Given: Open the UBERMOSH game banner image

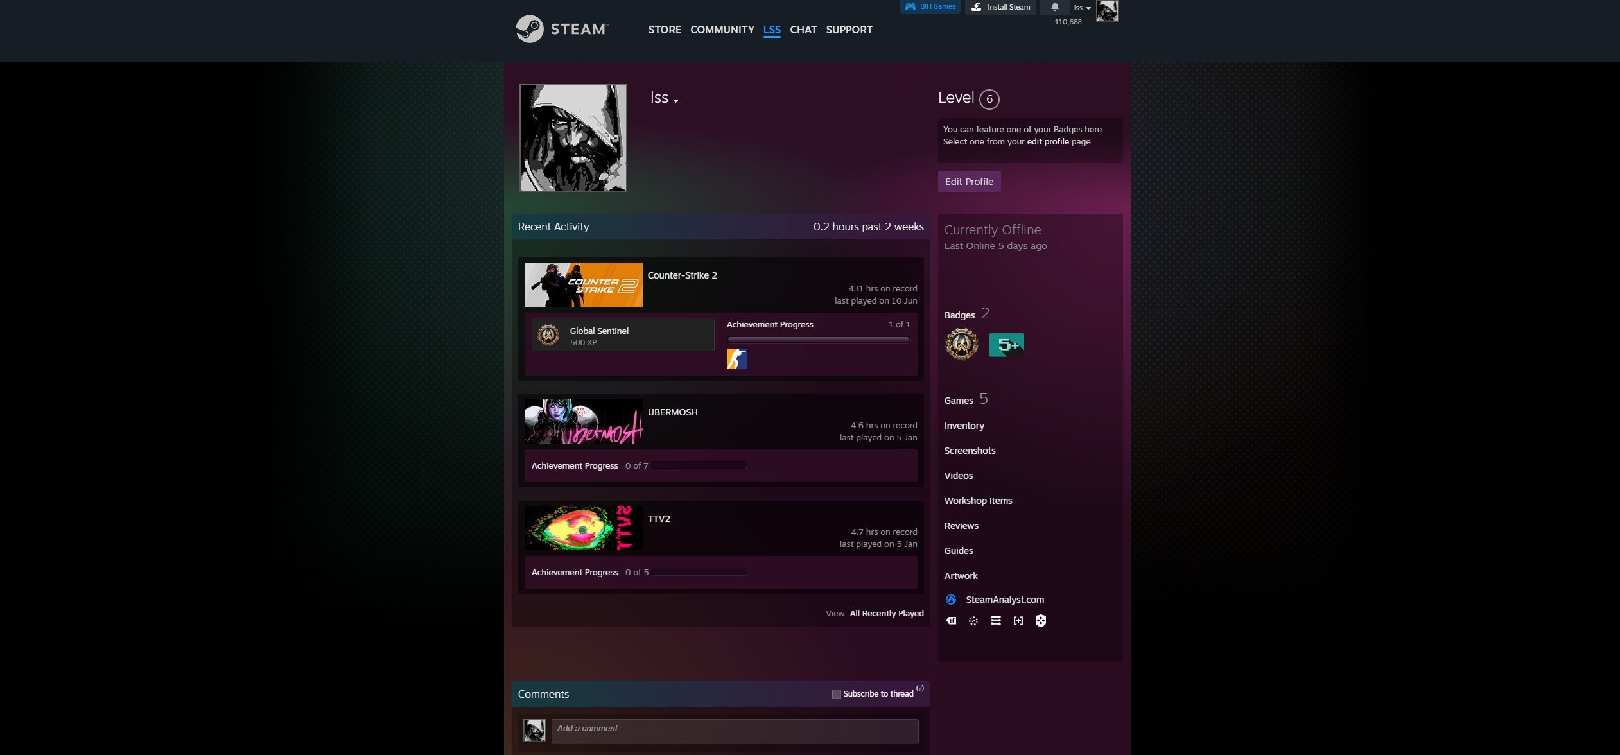Looking at the screenshot, I should [583, 421].
